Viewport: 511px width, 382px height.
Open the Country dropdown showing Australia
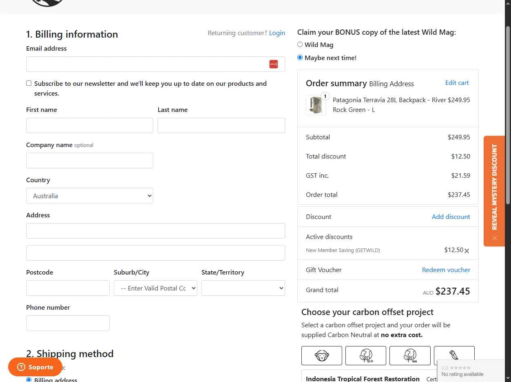click(90, 196)
